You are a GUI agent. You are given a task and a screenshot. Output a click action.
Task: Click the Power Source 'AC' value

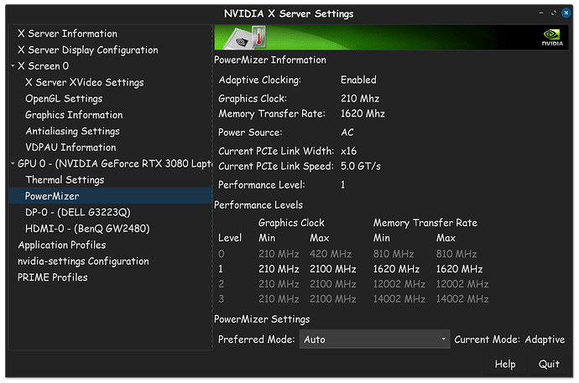(x=347, y=132)
